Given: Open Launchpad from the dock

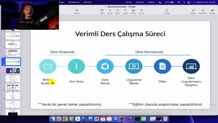Looking at the screenshot, I should pos(59,119).
